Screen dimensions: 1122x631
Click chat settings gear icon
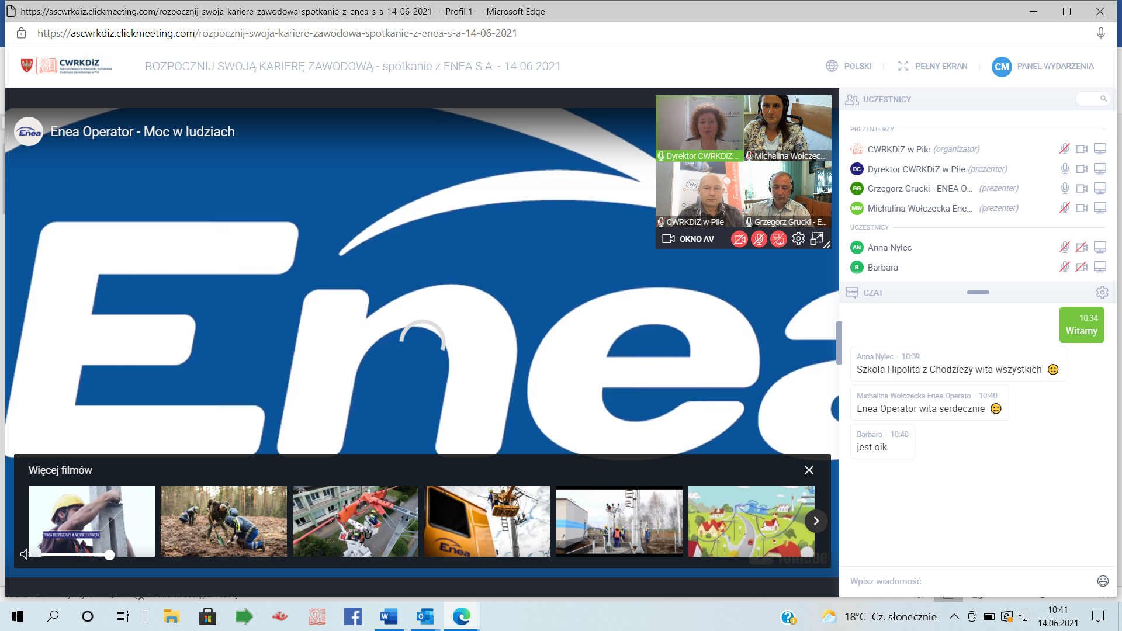point(1102,292)
